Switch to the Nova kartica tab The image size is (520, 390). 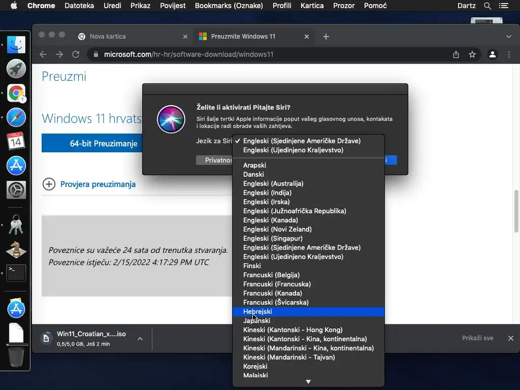tap(133, 37)
